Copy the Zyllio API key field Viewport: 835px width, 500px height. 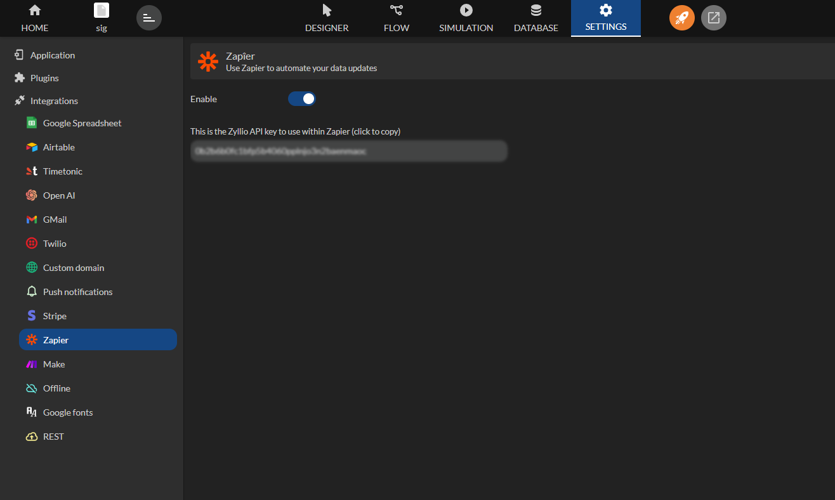click(x=349, y=151)
